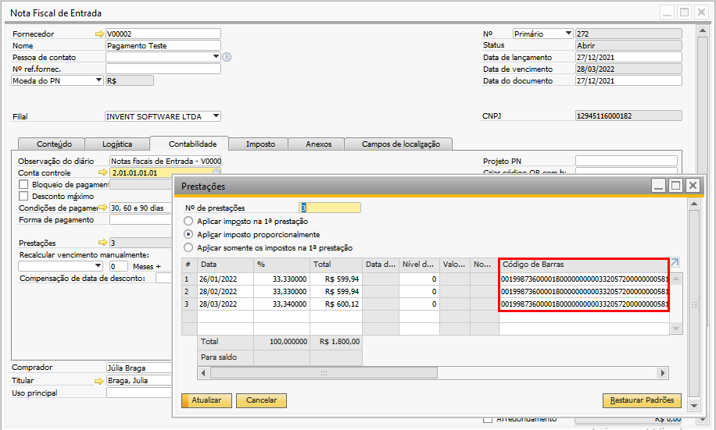Click Código de Barras column header

click(584, 265)
